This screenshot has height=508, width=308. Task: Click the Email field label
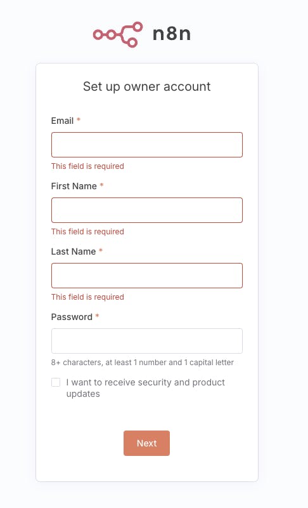(x=62, y=121)
